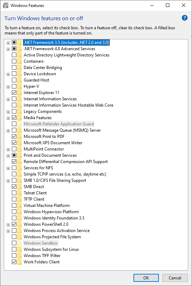This screenshot has width=192, height=286.
Task: Close the Windows Features dialog
Action: (x=184, y=6)
